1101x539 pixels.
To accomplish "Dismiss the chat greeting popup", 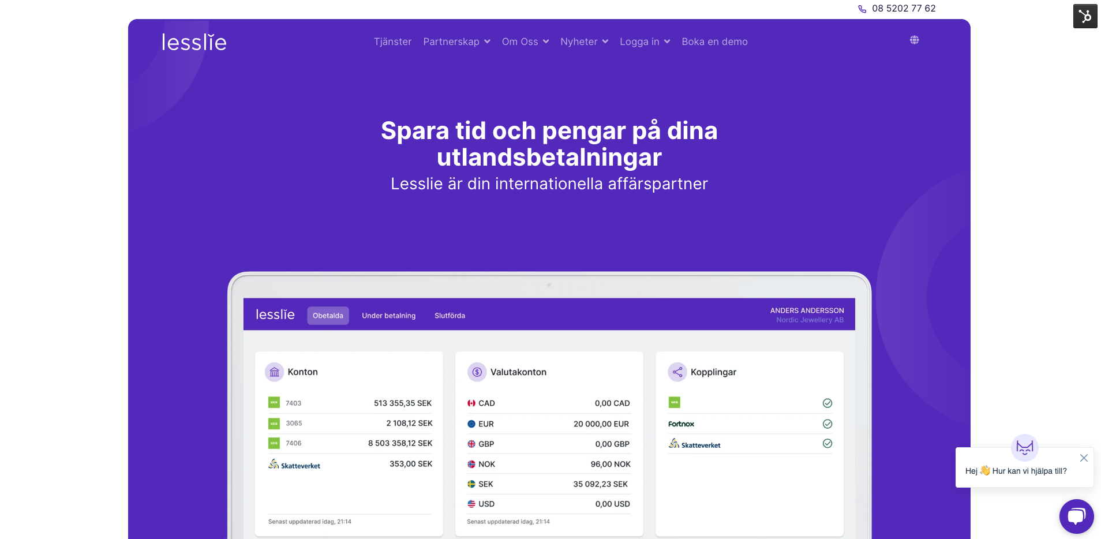I will 1084,458.
